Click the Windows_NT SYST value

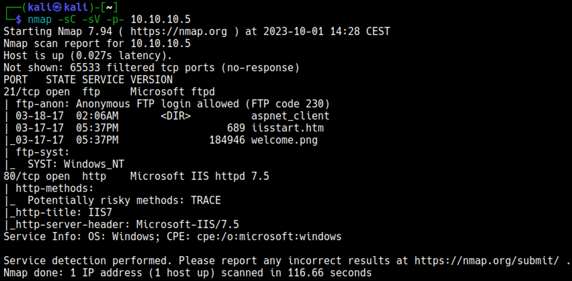point(94,164)
